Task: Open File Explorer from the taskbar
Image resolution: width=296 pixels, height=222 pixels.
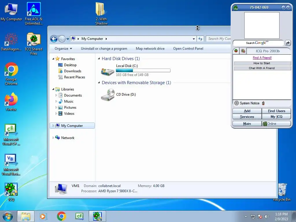Action: [26, 216]
